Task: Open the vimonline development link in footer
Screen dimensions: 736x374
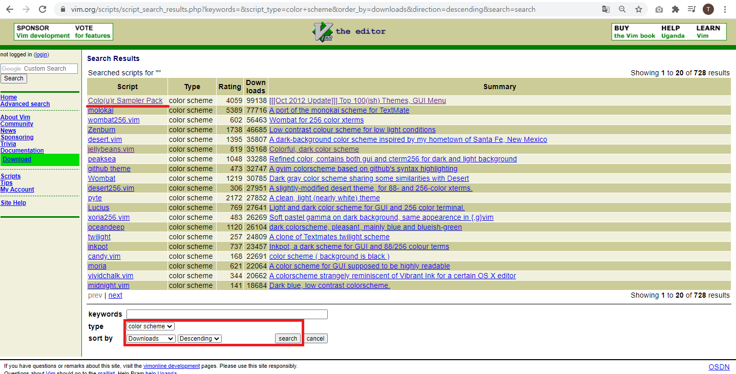Action: click(172, 366)
